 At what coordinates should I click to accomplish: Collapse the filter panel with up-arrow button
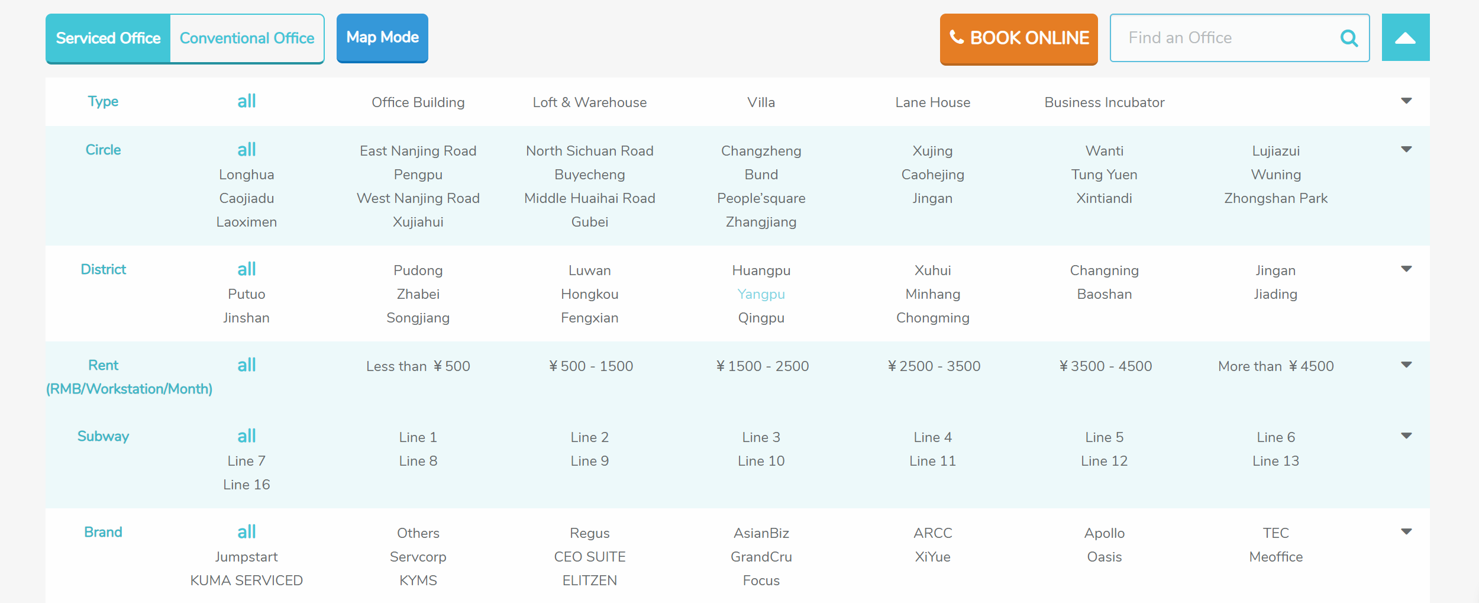[1406, 37]
